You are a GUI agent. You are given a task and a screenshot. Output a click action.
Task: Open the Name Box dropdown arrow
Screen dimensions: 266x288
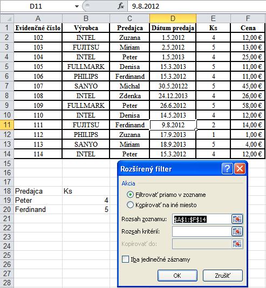77,6
